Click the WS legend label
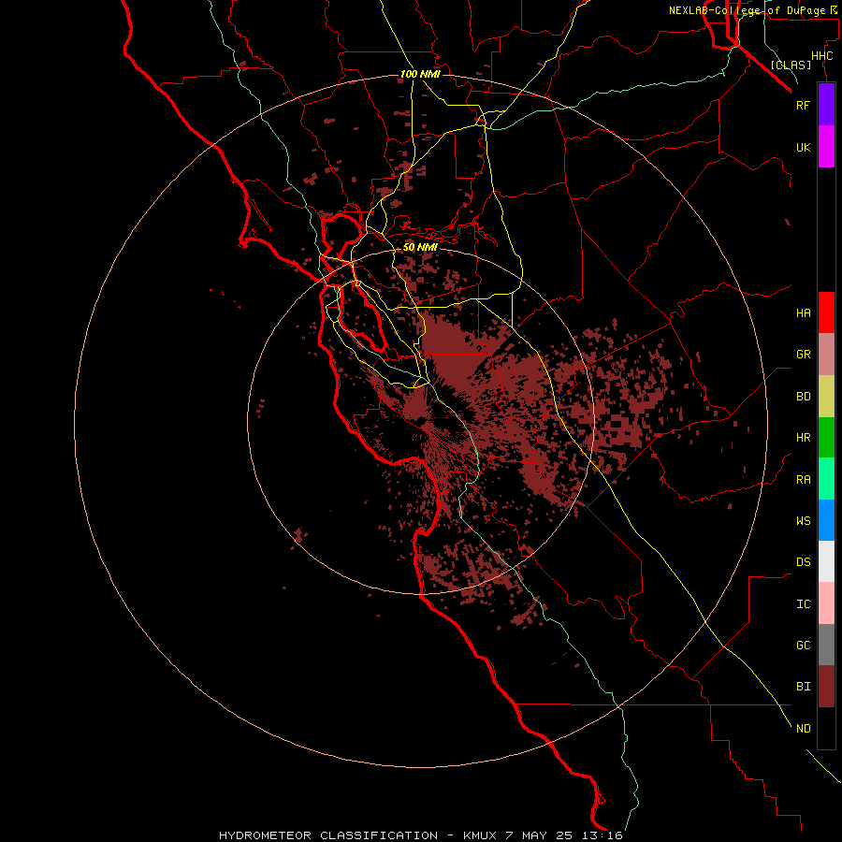The image size is (842, 842). (804, 521)
